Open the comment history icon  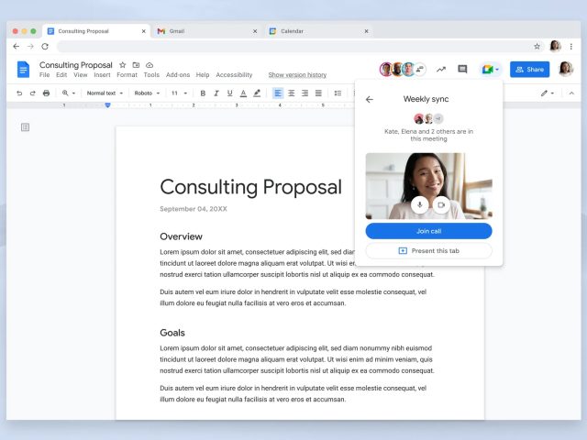462,69
